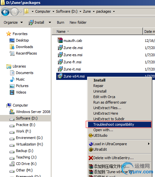This screenshot has width=155, height=177.
Task: Select the Computer icon in navigation pane
Action: click(x=9, y=105)
